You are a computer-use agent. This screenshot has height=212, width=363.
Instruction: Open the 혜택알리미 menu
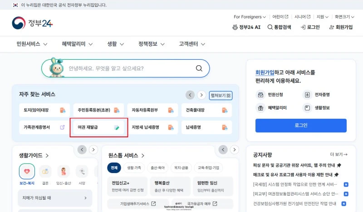click(x=77, y=44)
